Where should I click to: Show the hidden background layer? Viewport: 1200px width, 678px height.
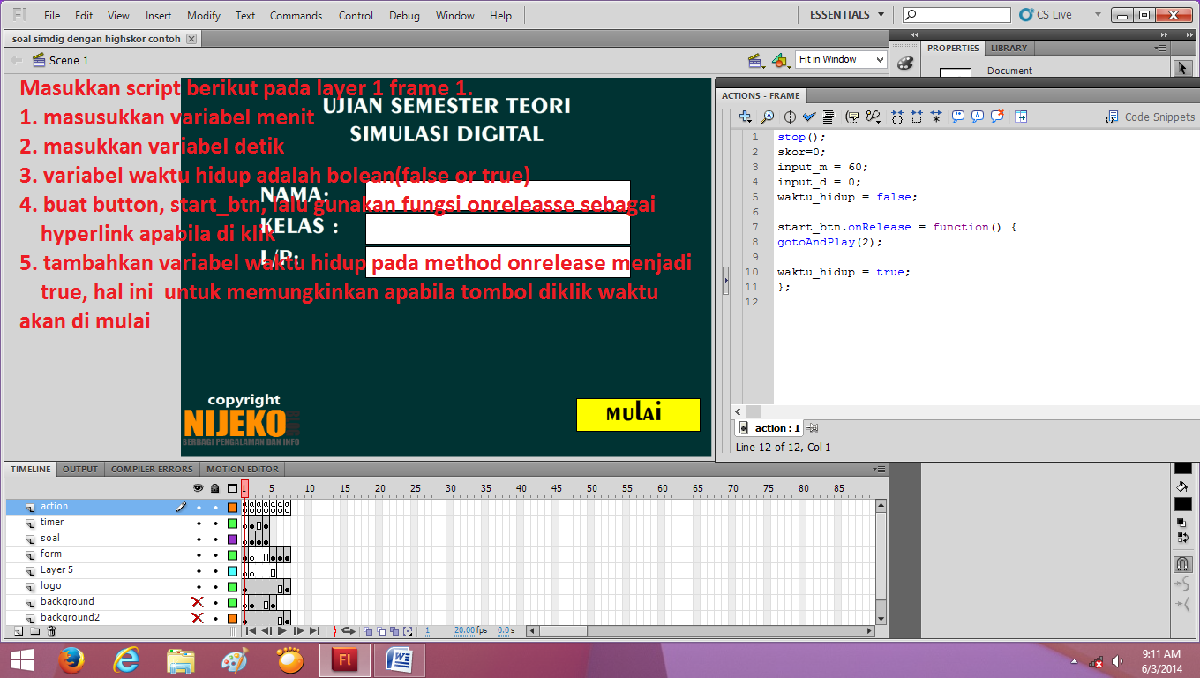(198, 601)
